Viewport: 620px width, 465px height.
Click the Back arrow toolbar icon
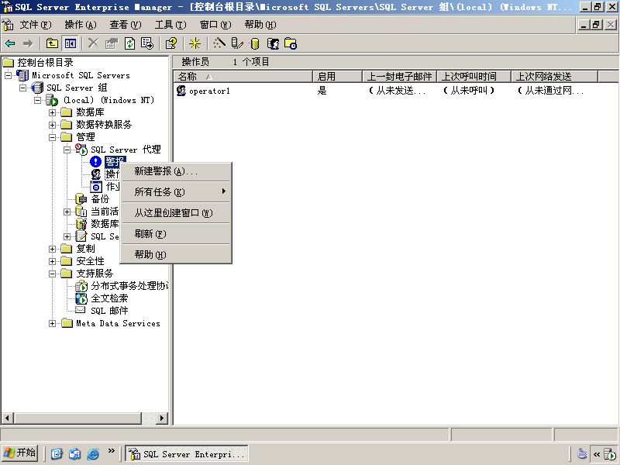click(10, 43)
